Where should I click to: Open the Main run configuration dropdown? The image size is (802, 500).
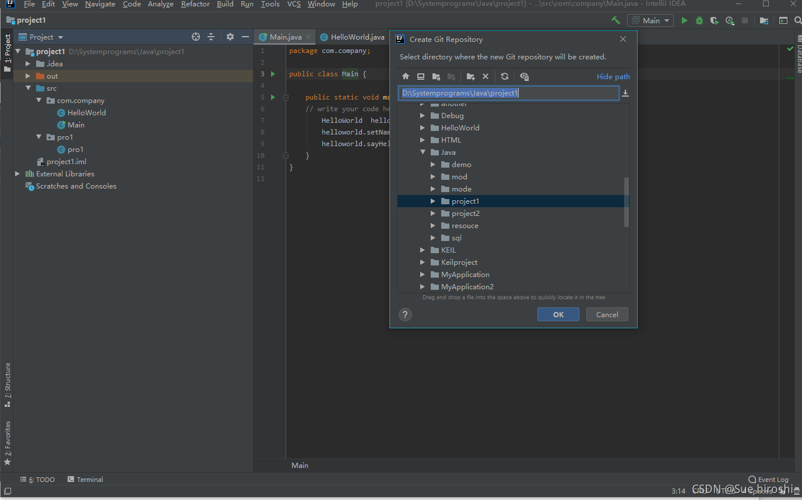pos(650,20)
